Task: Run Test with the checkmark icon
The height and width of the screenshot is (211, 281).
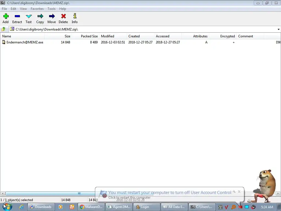Action: tap(29, 16)
